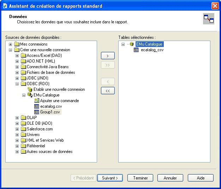
Task: Select the Mes connexions label
Action: tap(34, 44)
